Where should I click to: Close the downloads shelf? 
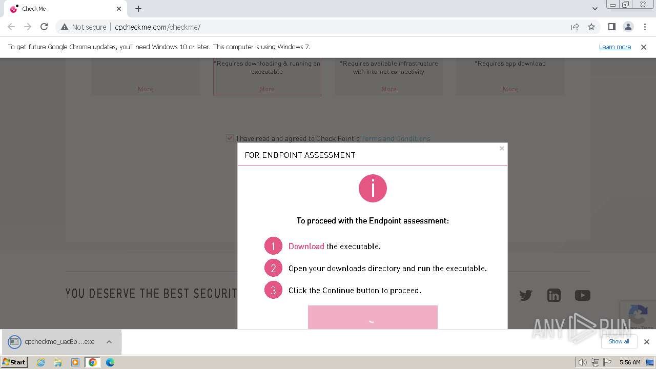(x=647, y=342)
